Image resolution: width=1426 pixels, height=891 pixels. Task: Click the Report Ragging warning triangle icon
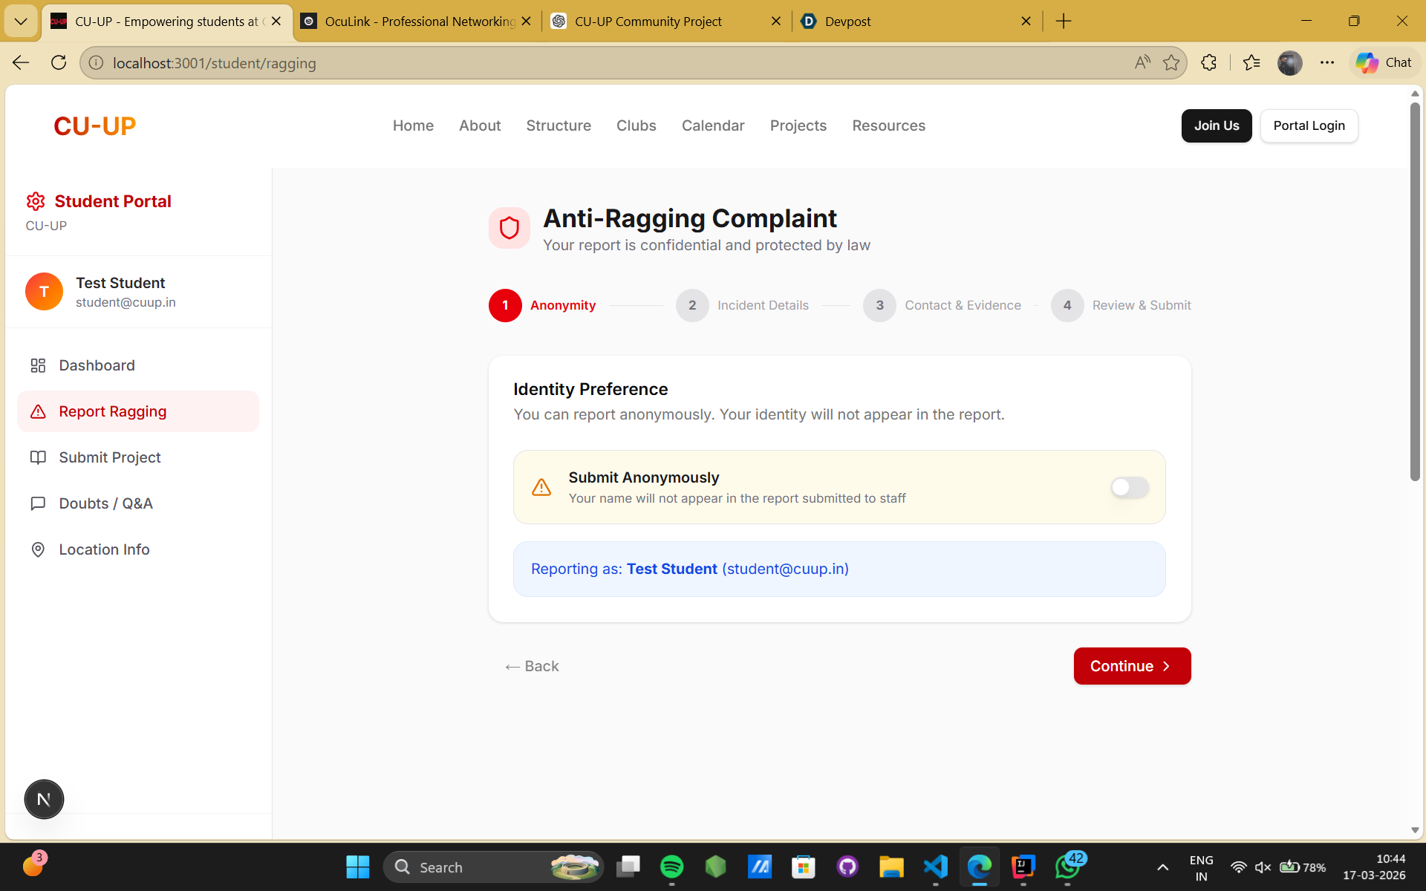pos(38,411)
